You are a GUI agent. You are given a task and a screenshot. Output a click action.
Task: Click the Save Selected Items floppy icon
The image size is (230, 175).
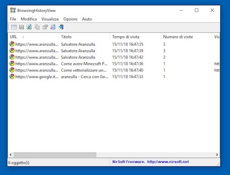21,27
